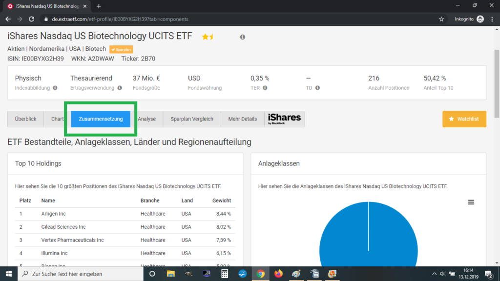Open the Calculator from the taskbar
This screenshot has width=500, height=281.
point(225,274)
